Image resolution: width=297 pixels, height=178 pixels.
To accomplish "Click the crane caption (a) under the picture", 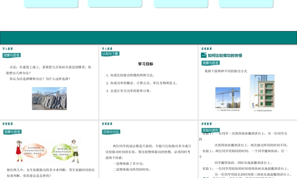I will tap(228, 110).
